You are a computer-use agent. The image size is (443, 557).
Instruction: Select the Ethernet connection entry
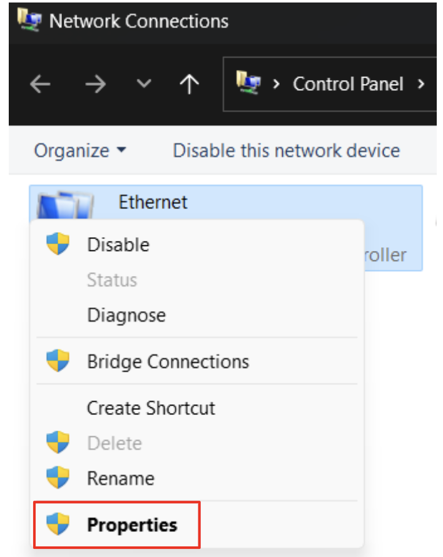[153, 202]
